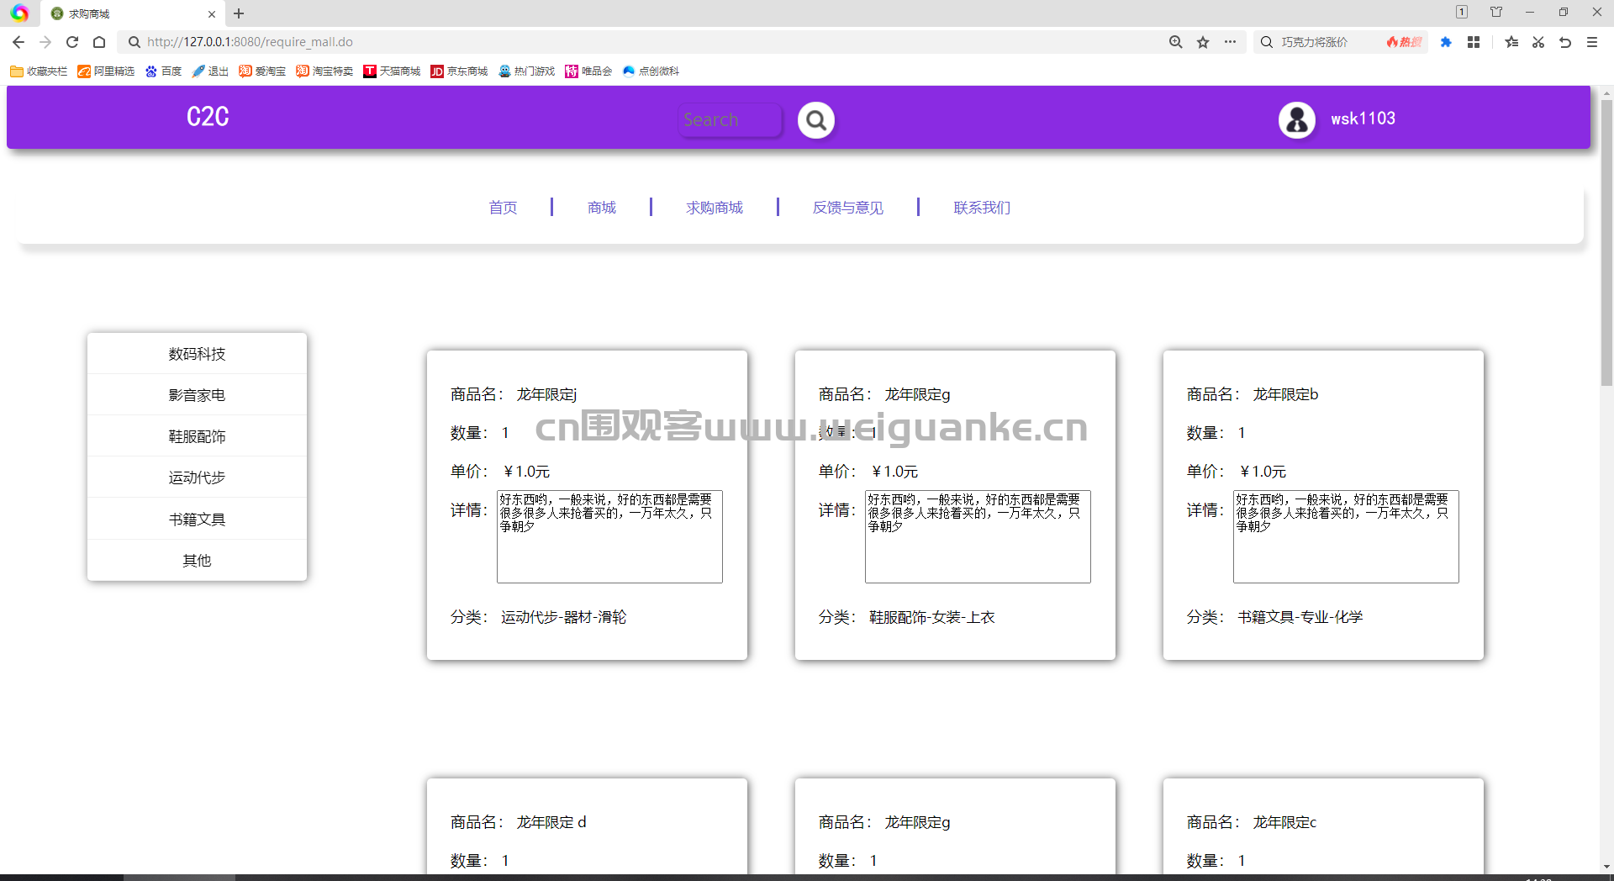Image resolution: width=1614 pixels, height=881 pixels.
Task: Go to 商城 navigation link
Action: click(602, 208)
